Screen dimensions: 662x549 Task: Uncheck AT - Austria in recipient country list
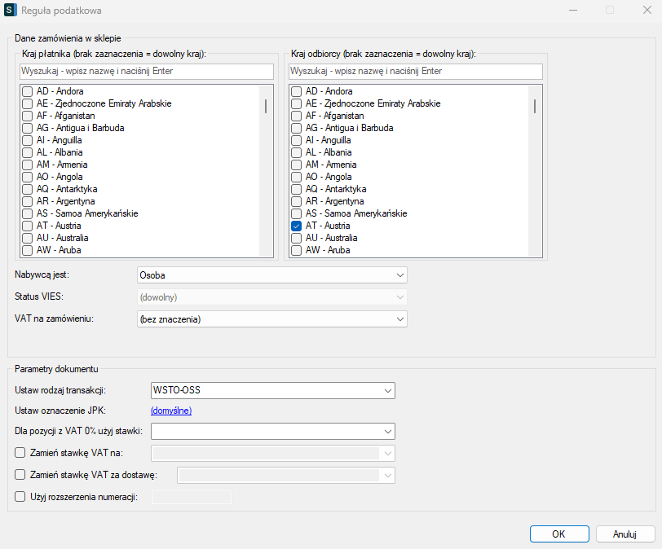[x=297, y=226]
